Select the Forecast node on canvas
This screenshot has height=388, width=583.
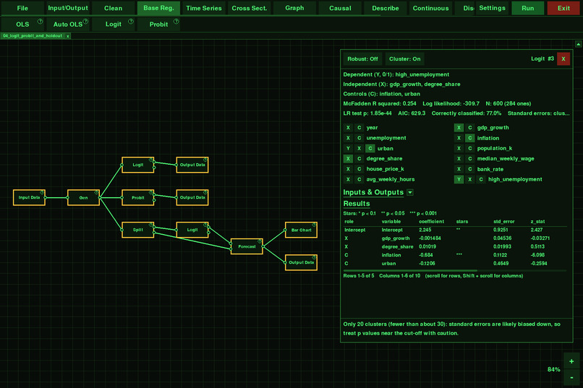pyautogui.click(x=247, y=246)
